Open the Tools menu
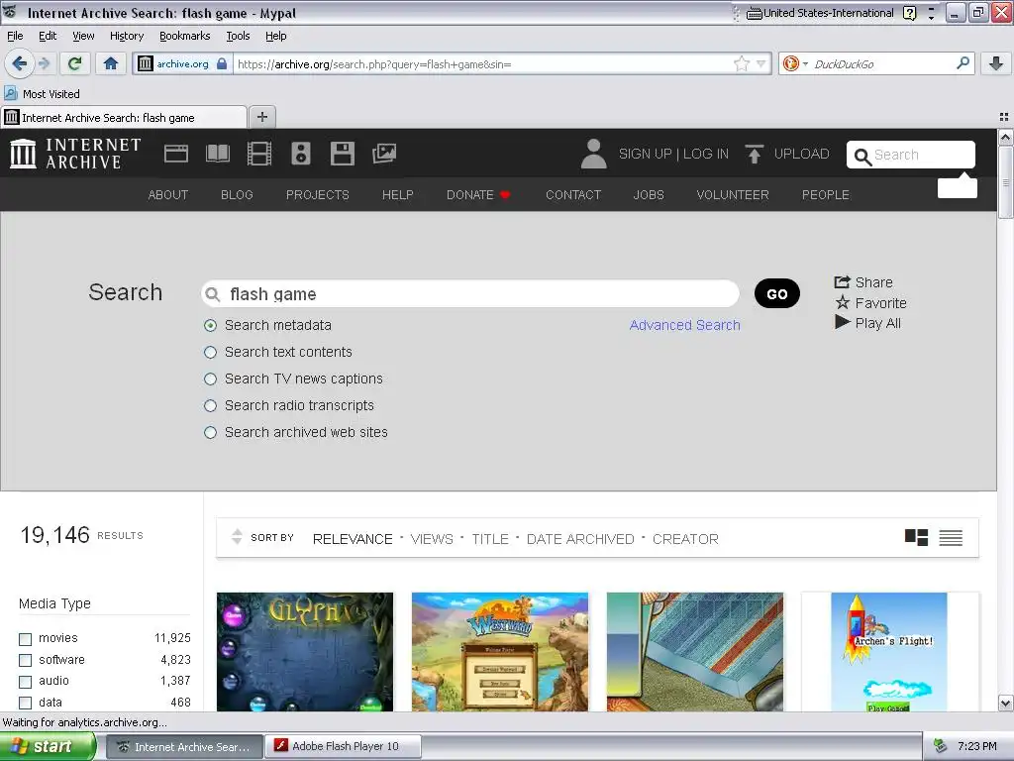 click(x=238, y=36)
